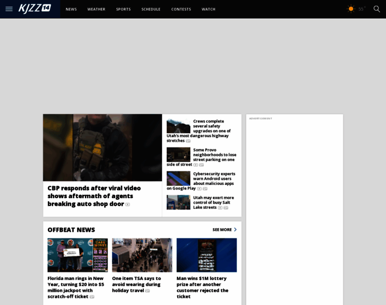Image resolution: width=386 pixels, height=305 pixels.
Task: Click the Provo neighborhoods story thumbnail
Action: tap(178, 155)
